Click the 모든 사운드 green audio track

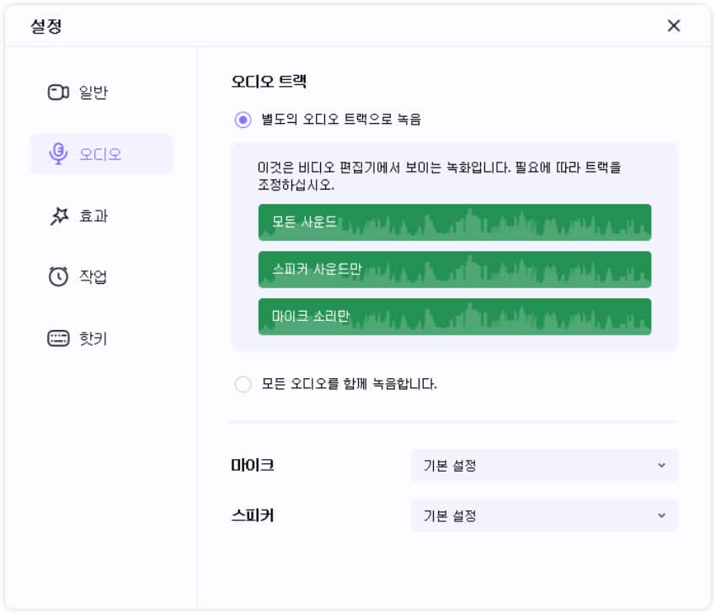click(x=455, y=222)
